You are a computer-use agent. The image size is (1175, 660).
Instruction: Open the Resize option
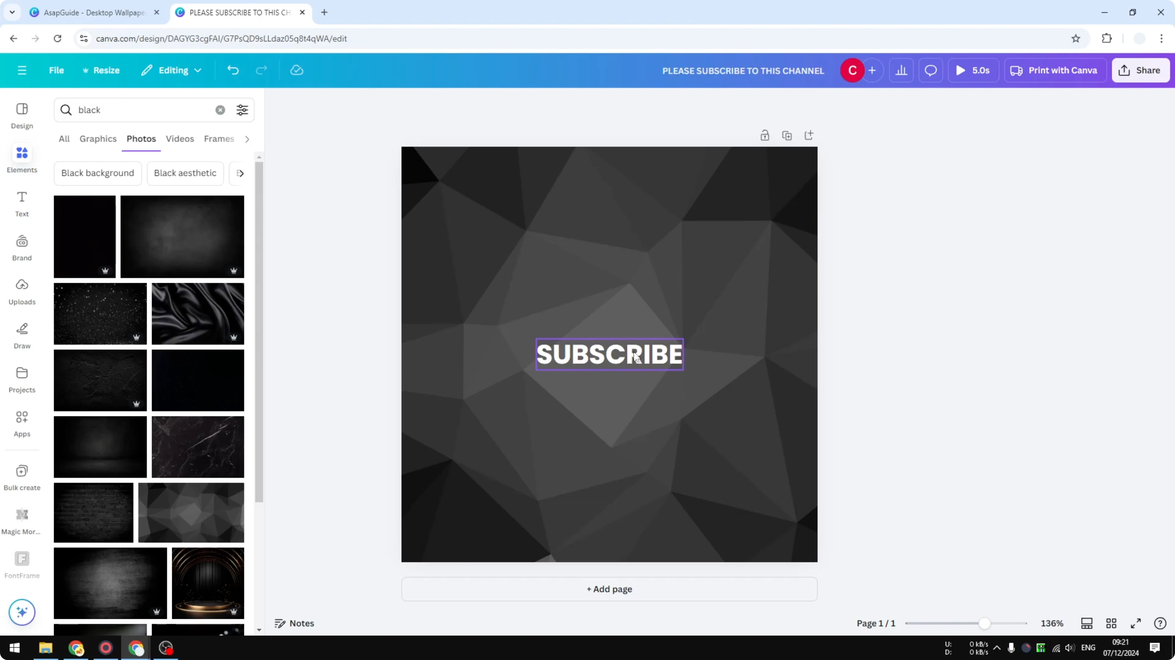click(x=101, y=70)
